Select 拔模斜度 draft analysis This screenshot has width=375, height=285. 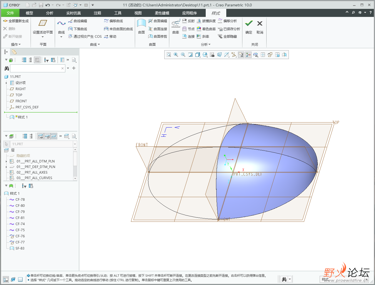pos(206,21)
